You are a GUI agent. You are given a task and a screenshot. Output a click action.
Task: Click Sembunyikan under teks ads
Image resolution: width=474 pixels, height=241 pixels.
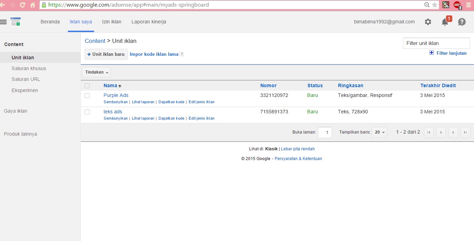point(115,119)
